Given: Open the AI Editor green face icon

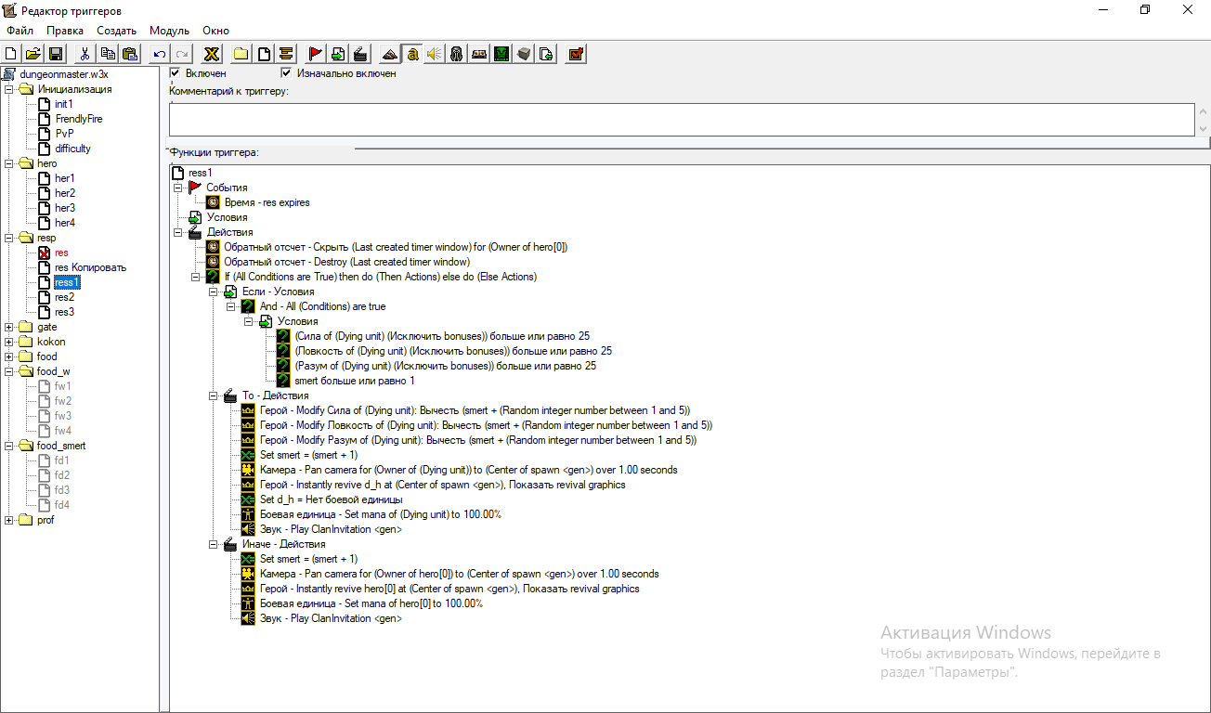Looking at the screenshot, I should pos(501,54).
